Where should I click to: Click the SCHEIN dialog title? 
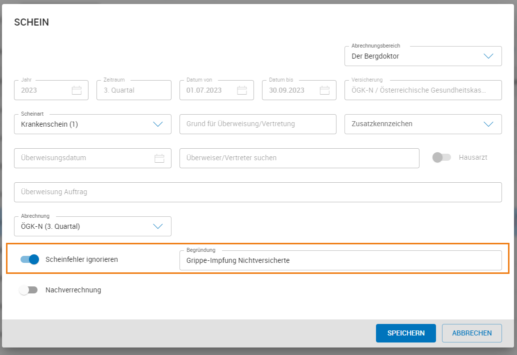(31, 22)
